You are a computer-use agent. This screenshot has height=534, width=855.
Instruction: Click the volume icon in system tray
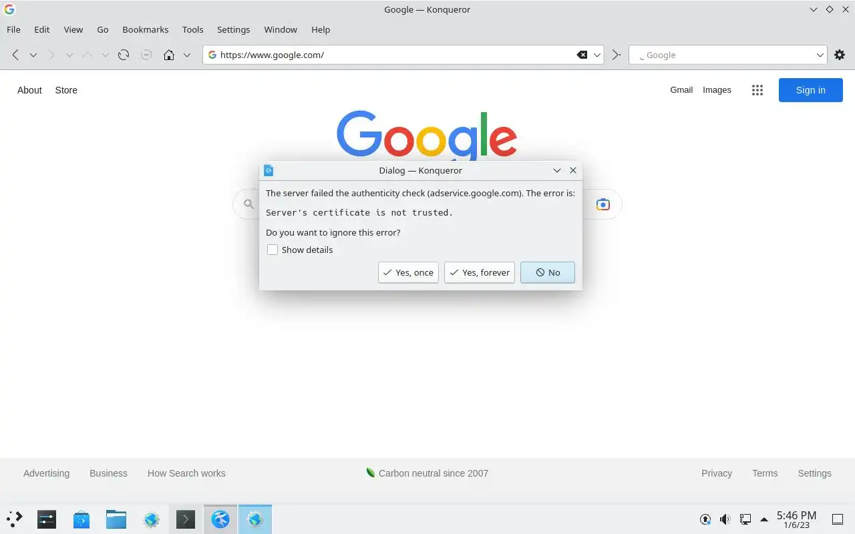[x=725, y=519]
